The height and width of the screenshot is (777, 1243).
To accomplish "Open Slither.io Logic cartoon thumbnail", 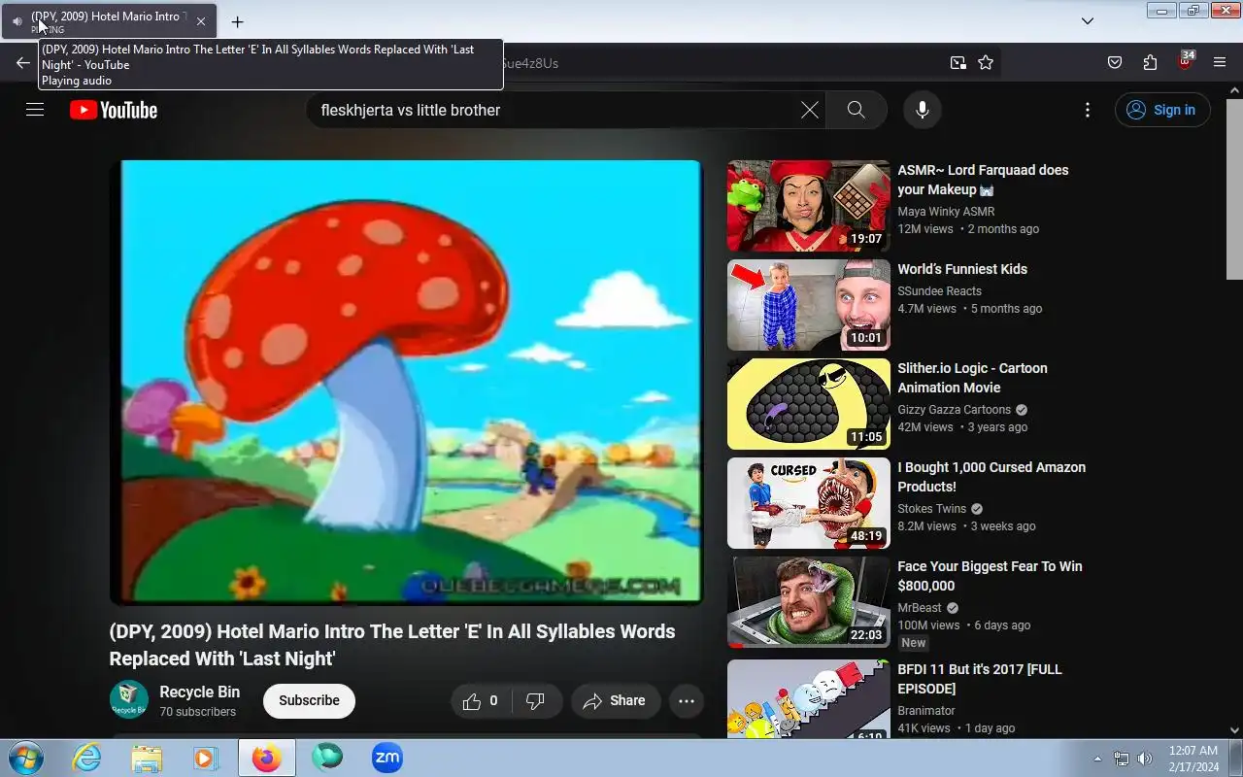I will [808, 404].
